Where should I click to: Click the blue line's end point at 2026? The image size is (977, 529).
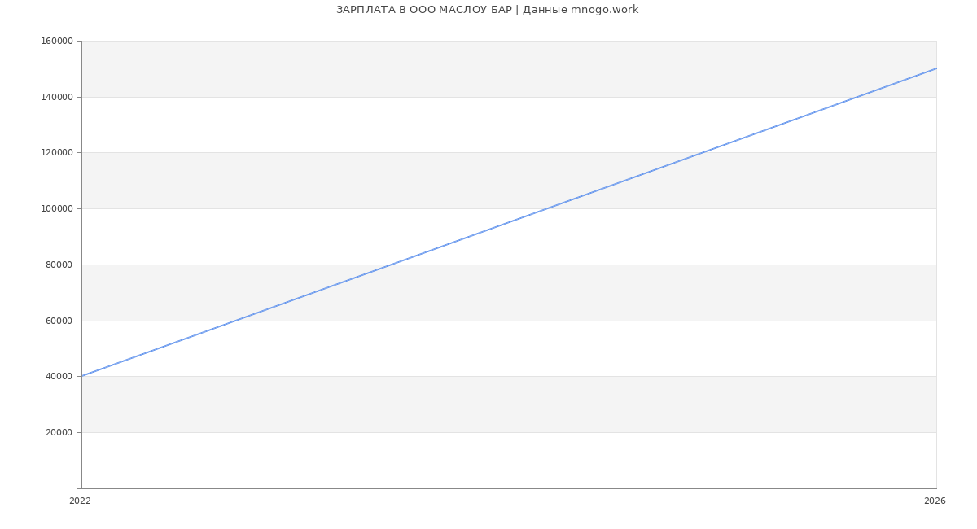coord(935,68)
